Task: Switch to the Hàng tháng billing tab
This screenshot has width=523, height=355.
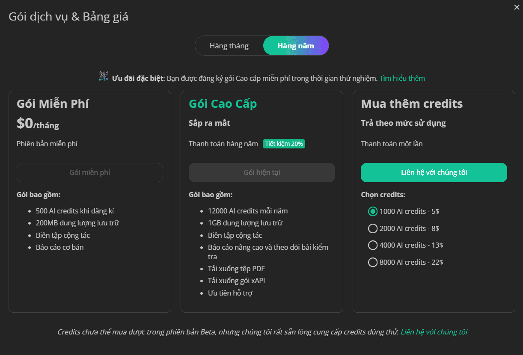Action: pyautogui.click(x=229, y=46)
